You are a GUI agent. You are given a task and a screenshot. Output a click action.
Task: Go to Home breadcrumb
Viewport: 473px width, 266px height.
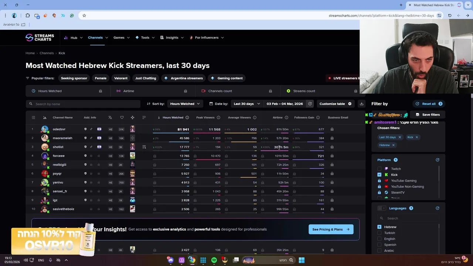click(30, 53)
